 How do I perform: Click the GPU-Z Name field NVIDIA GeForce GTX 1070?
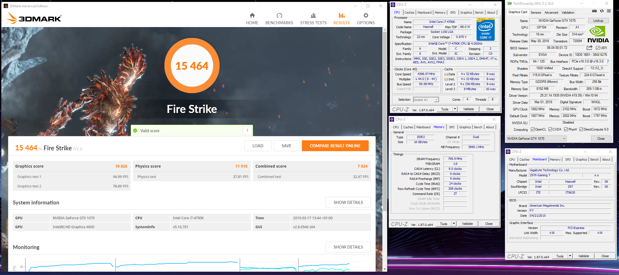(x=557, y=21)
